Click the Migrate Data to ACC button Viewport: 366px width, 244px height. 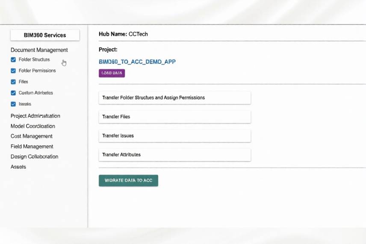click(x=128, y=181)
